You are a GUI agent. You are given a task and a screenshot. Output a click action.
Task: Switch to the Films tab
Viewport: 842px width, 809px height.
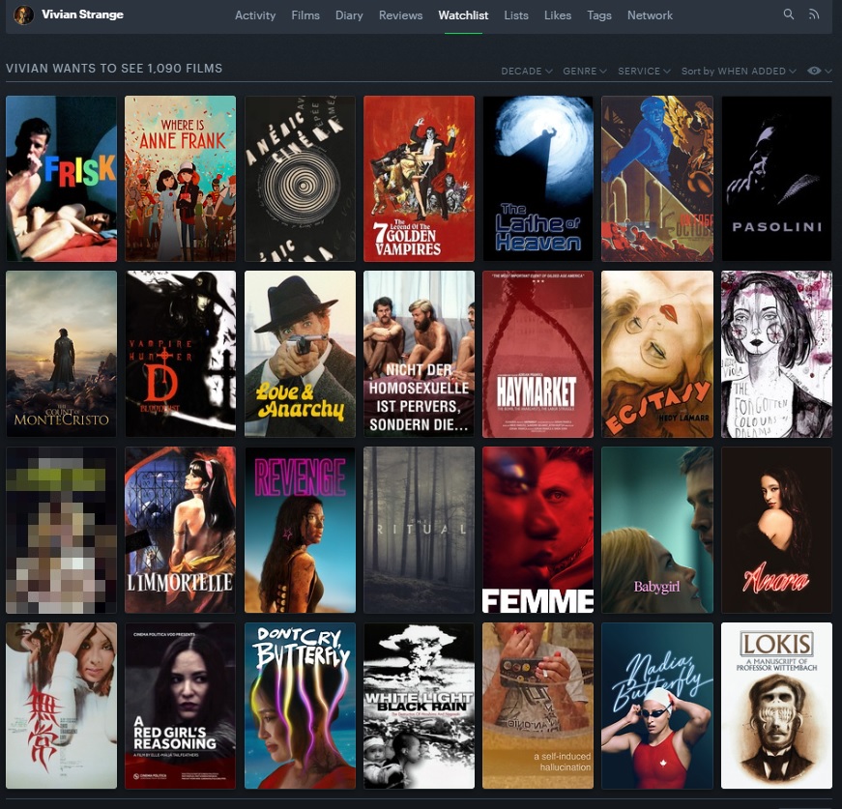(305, 15)
